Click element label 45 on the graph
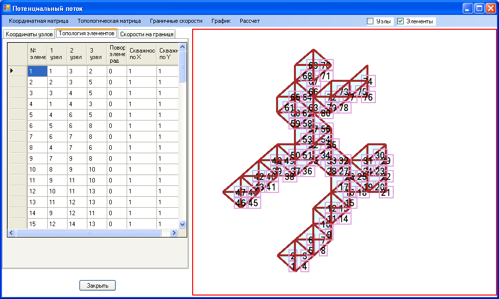The image size is (499, 299). pyautogui.click(x=253, y=203)
